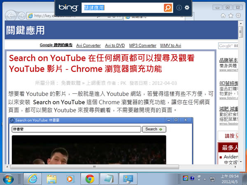Image resolution: width=247 pixels, height=185 pixels.
Task: Open the notepad taskbar icon
Action: 109,179
